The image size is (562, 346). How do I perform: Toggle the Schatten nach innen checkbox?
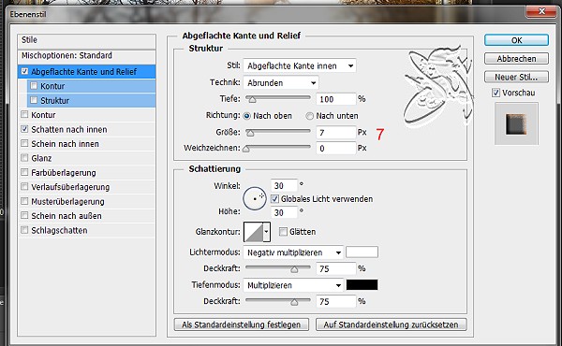24,129
